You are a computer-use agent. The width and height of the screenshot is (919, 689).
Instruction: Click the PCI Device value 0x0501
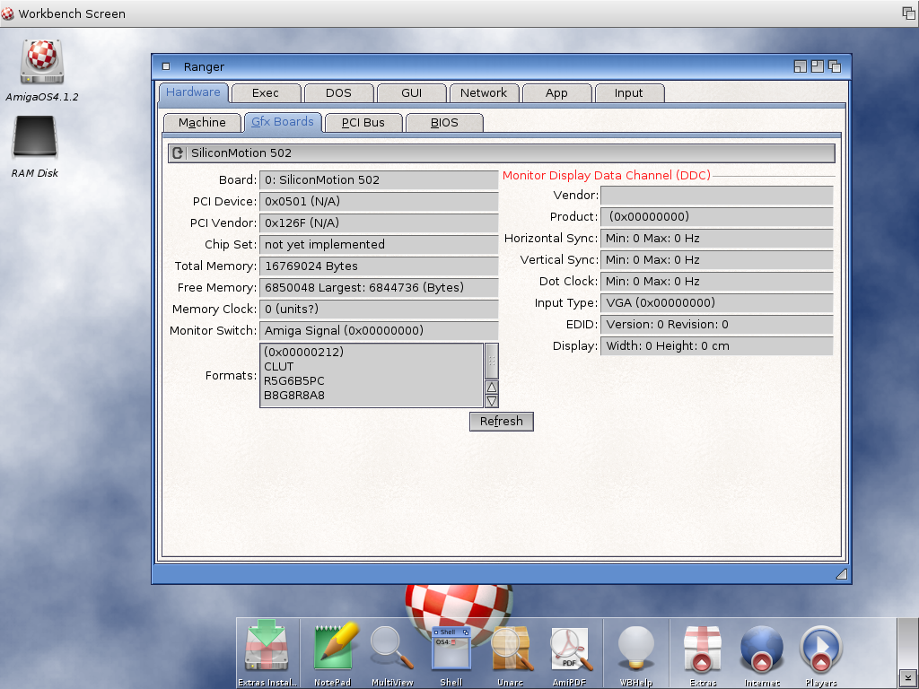379,202
